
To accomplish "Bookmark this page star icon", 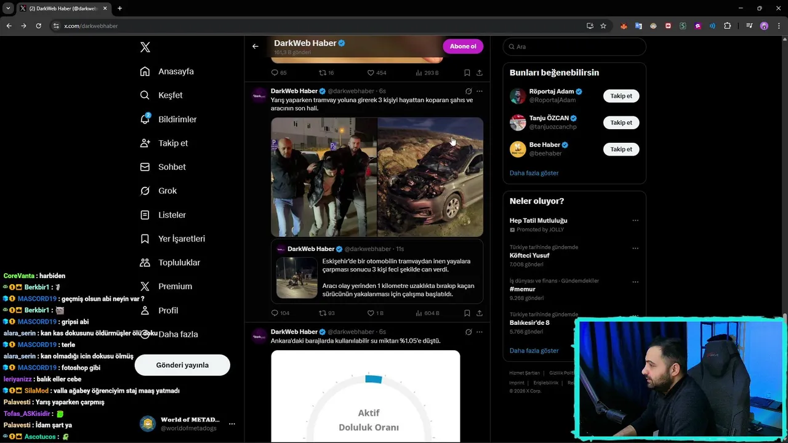I will (603, 26).
